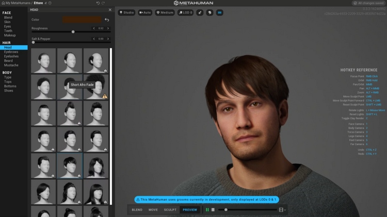Open the My MetaHumans home link
This screenshot has height=217, width=387.
point(16,3)
